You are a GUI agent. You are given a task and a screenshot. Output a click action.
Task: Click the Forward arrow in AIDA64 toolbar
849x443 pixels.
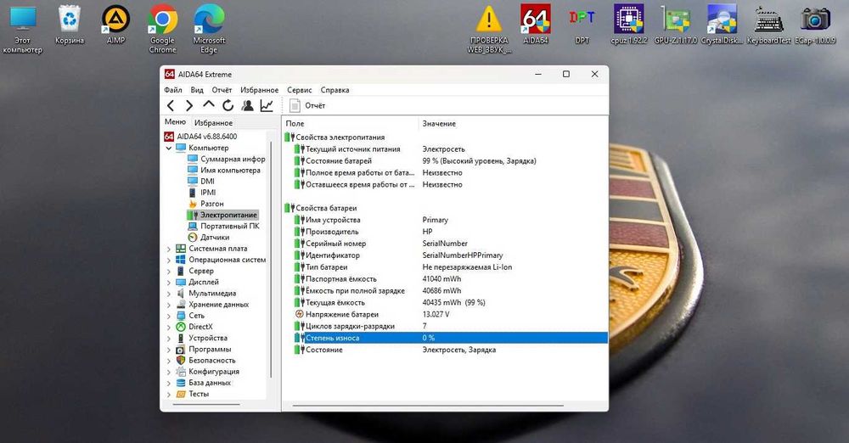(x=189, y=105)
